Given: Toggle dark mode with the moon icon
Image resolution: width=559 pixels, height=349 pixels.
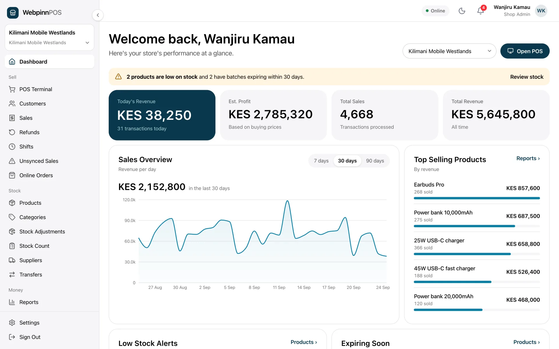Looking at the screenshot, I should pos(462,11).
